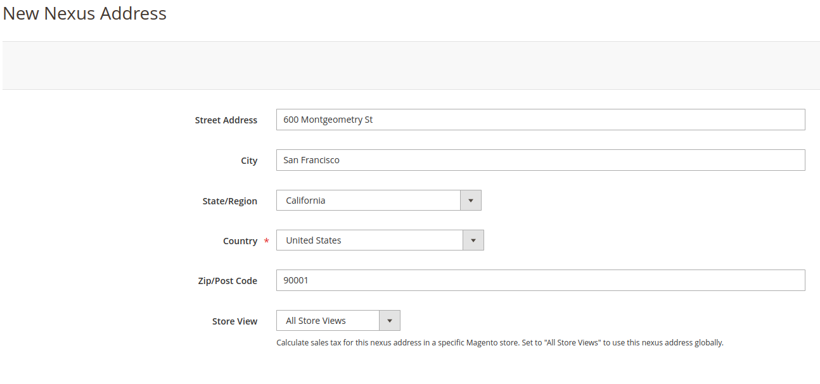
Task: Click the Zip/Post Code label
Action: tap(227, 281)
